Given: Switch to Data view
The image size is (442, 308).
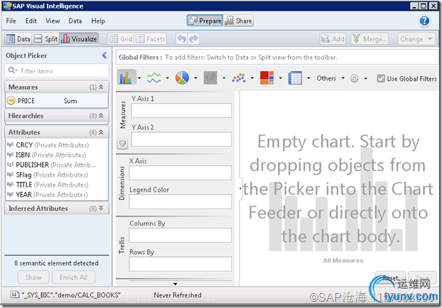Looking at the screenshot, I should (x=18, y=39).
